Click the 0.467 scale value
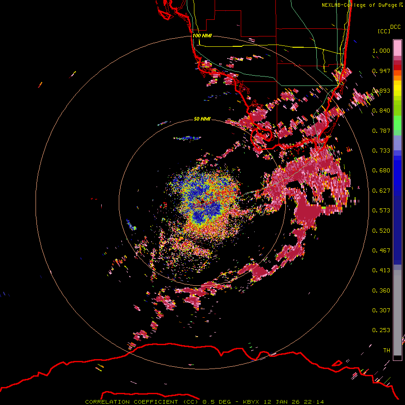 [x=381, y=251]
